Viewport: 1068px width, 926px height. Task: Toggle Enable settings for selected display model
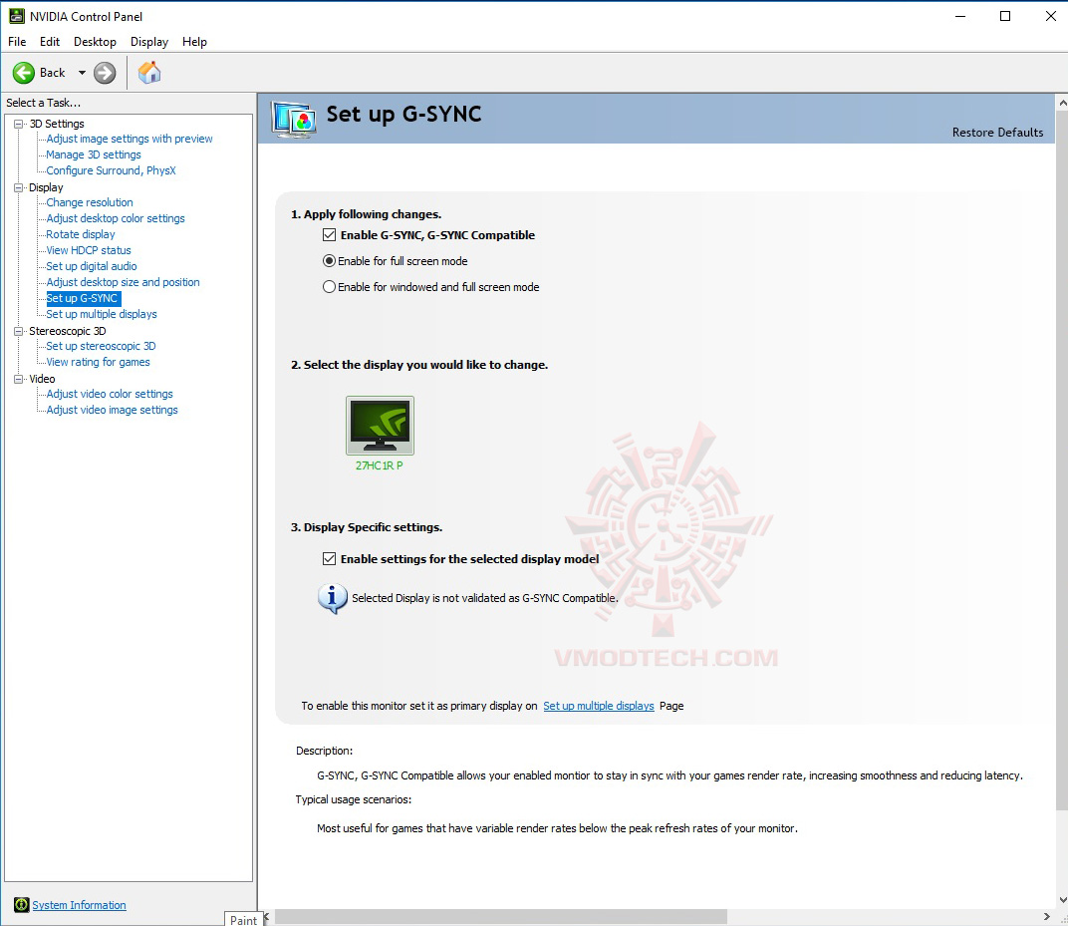click(329, 559)
